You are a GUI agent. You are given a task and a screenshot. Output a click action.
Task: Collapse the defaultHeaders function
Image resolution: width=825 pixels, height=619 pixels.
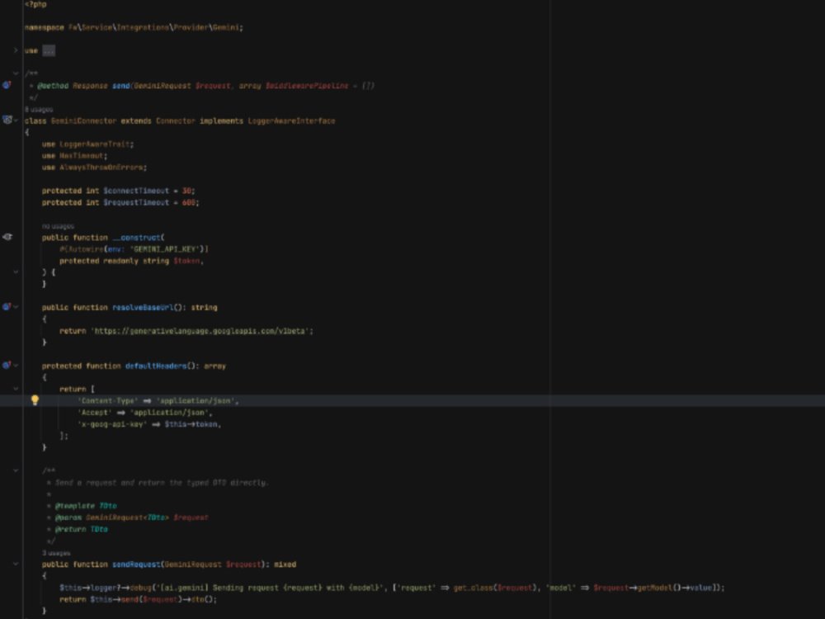pos(16,366)
